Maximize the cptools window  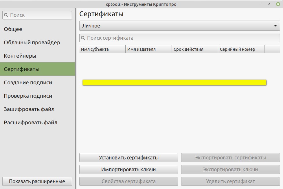(269, 4)
